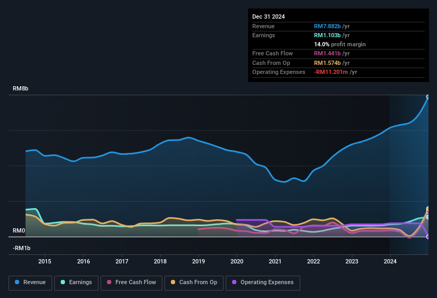This screenshot has height=298, width=437.
Task: Select the 2022 x-axis label
Action: click(x=314, y=261)
